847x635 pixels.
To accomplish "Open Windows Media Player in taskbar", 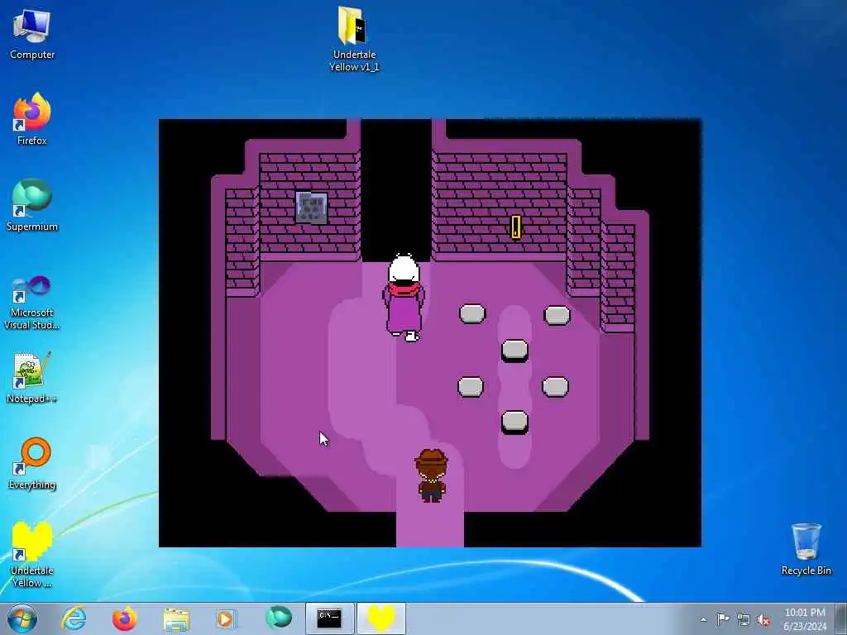I will pos(226,618).
